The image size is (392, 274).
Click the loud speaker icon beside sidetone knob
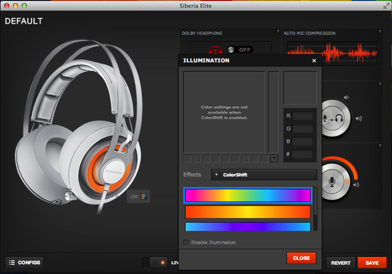click(x=358, y=118)
